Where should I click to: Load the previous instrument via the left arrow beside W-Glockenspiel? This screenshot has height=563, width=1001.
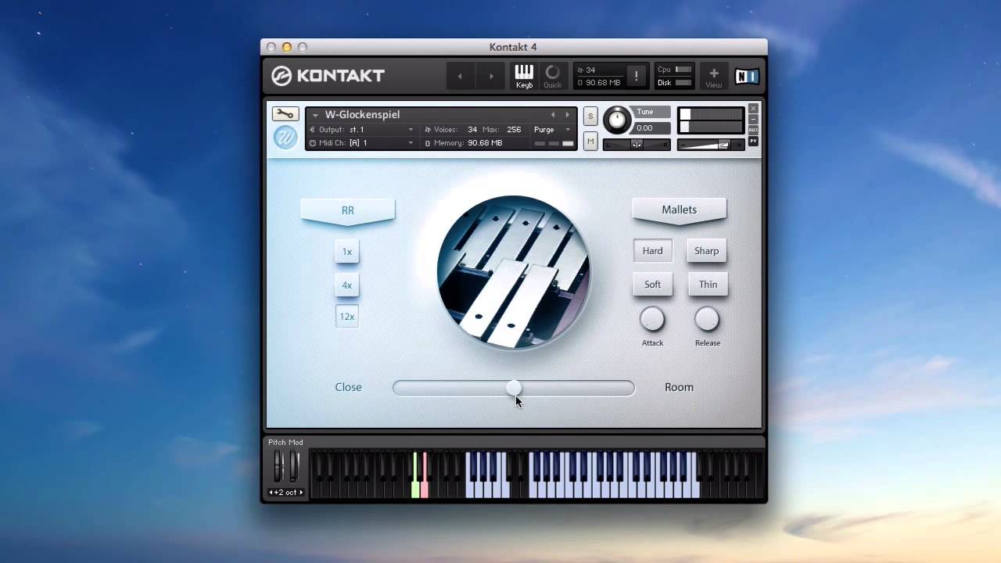tap(553, 115)
